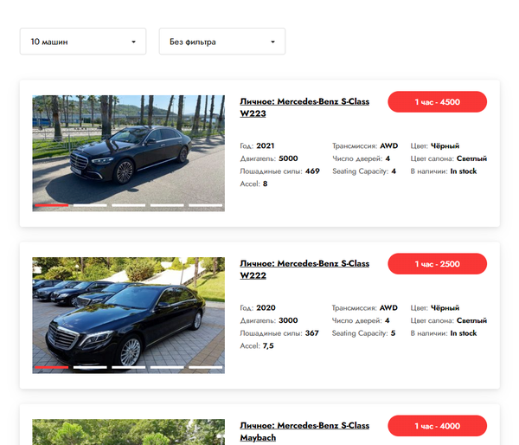Select the second slide indicator on W223 photo

(x=90, y=205)
